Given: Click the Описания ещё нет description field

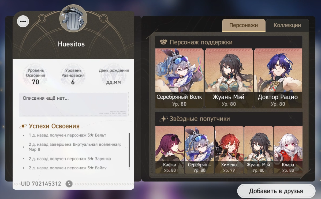Looking at the screenshot, I should click(74, 104).
